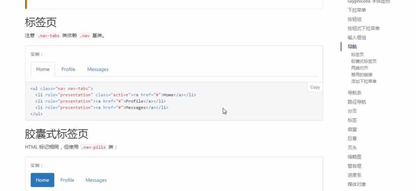
Task: Copy the nav-tabs code snippet
Action: pyautogui.click(x=315, y=87)
